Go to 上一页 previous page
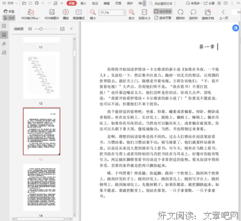Image resolution: width=241 pixels, height=221 pixels. point(224,14)
